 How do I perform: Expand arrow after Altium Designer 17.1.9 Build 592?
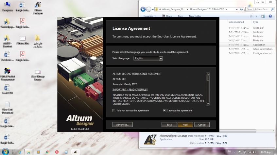tap(226, 9)
